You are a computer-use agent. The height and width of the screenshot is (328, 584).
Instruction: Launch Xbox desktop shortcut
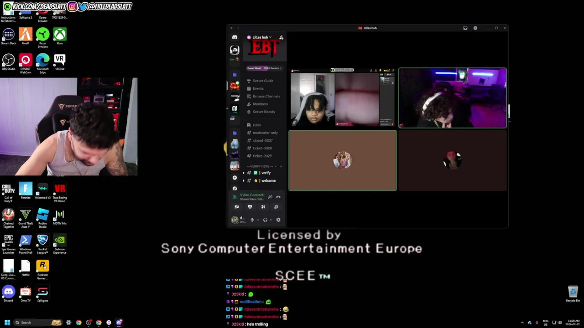click(60, 37)
